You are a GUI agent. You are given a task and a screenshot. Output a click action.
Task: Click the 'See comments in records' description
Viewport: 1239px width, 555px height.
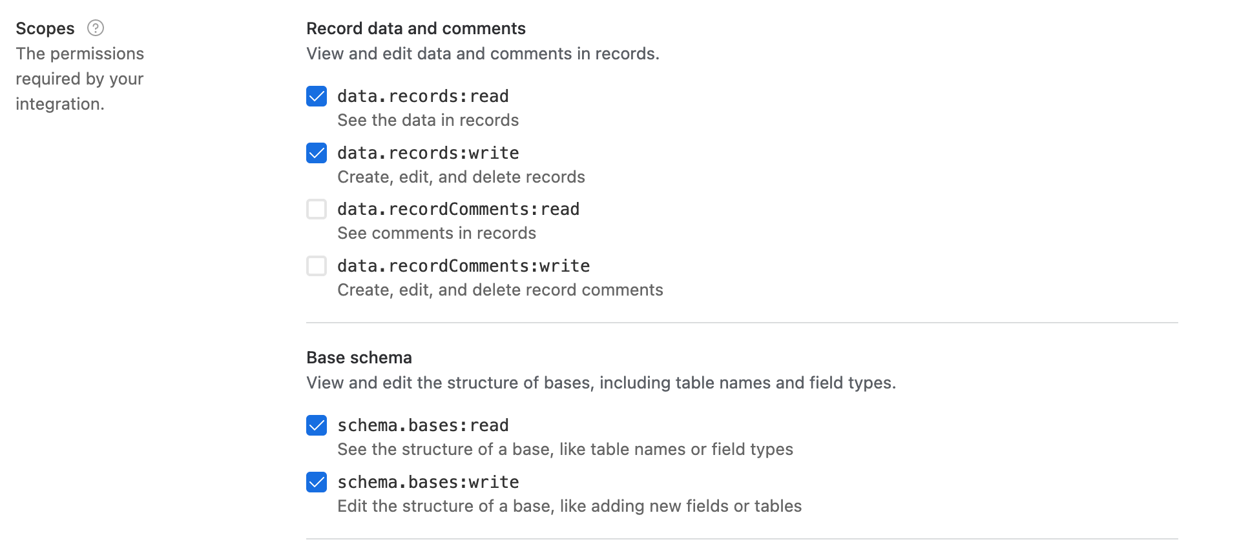pos(437,233)
